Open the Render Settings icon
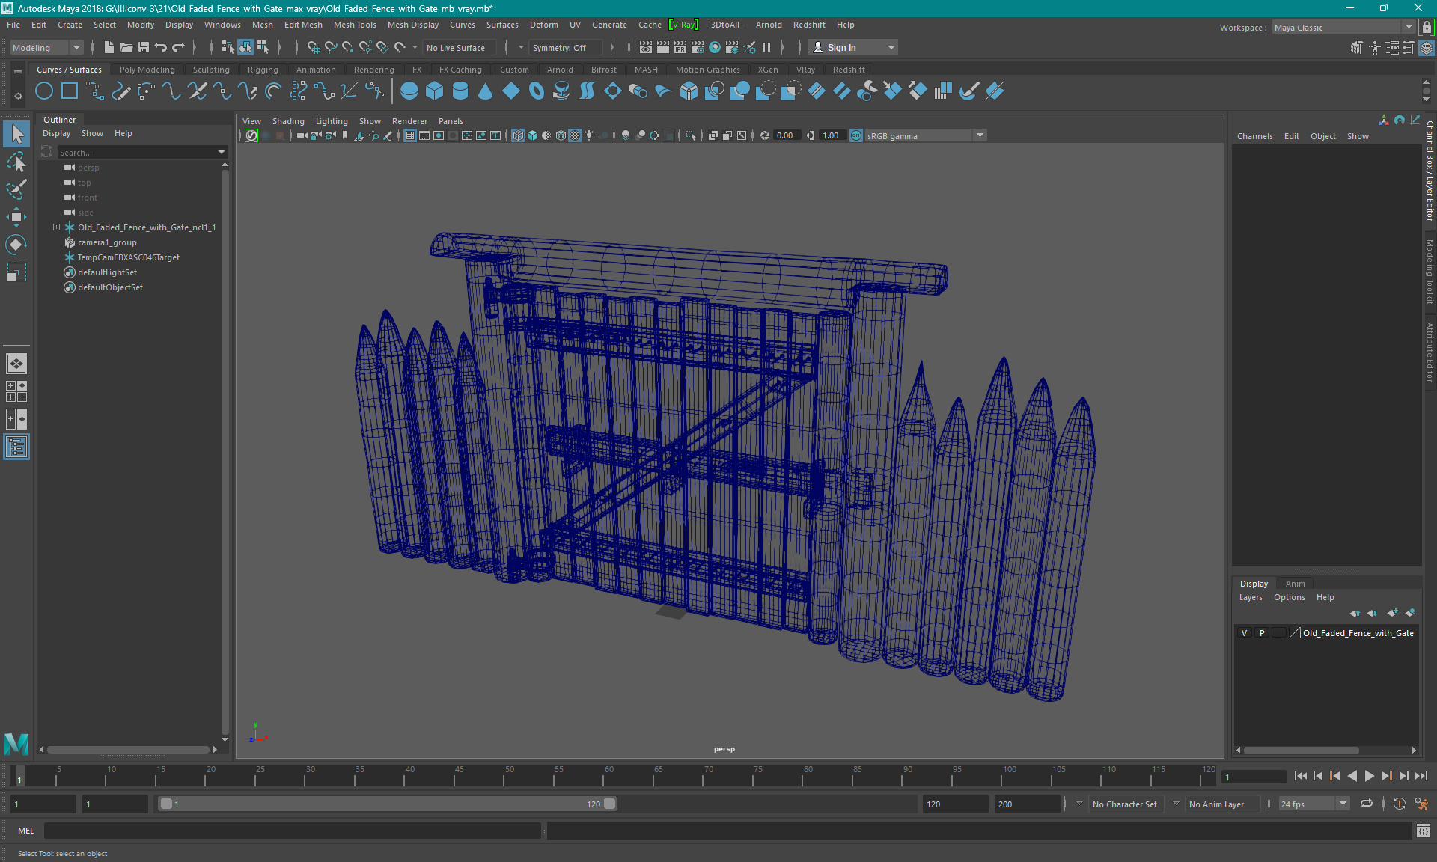This screenshot has width=1437, height=862. click(x=698, y=47)
